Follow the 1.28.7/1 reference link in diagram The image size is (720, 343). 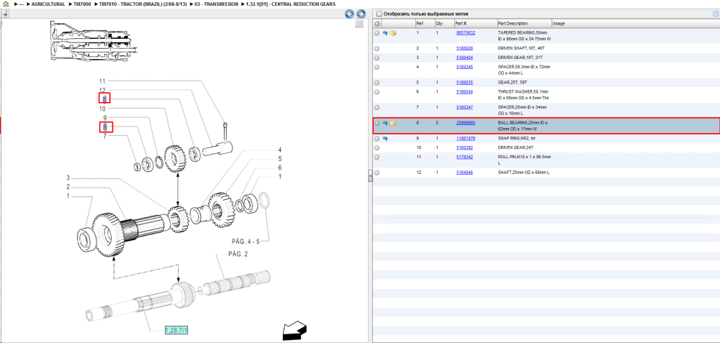(178, 330)
